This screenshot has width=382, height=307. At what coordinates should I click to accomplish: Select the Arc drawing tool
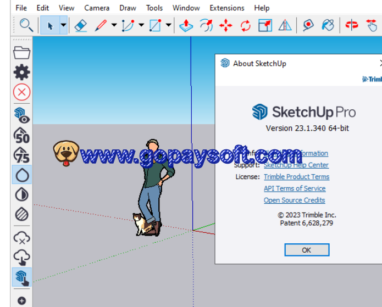pos(128,25)
